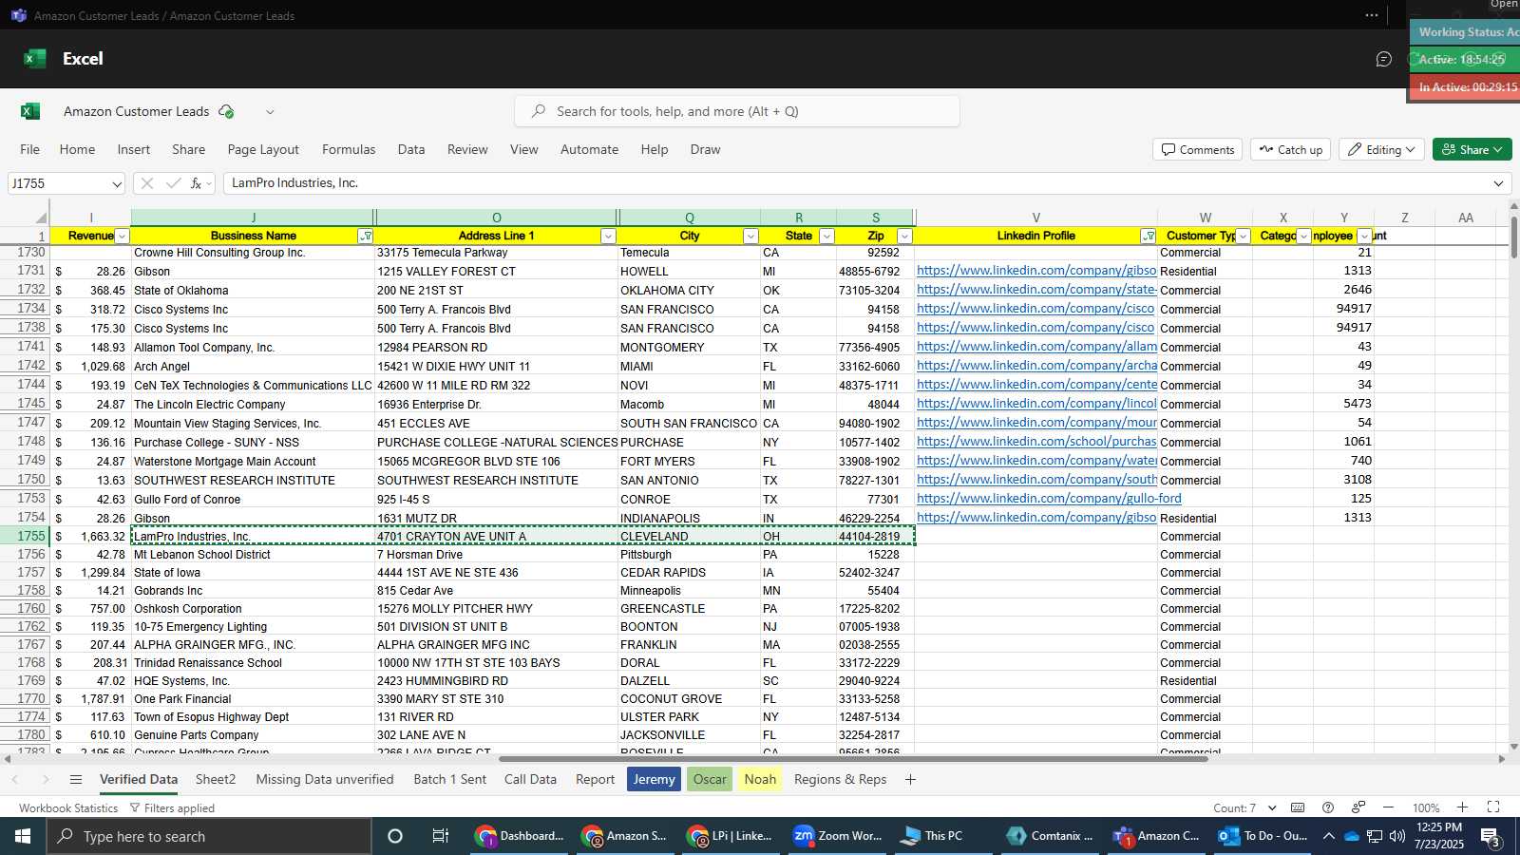The width and height of the screenshot is (1520, 855).
Task: Open the Excel app launcher icon
Action: [x=35, y=59]
